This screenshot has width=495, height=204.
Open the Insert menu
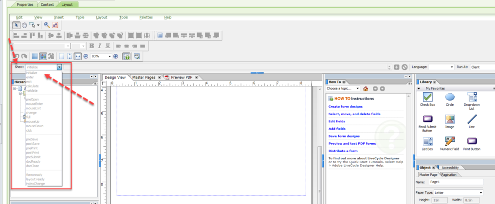point(59,17)
